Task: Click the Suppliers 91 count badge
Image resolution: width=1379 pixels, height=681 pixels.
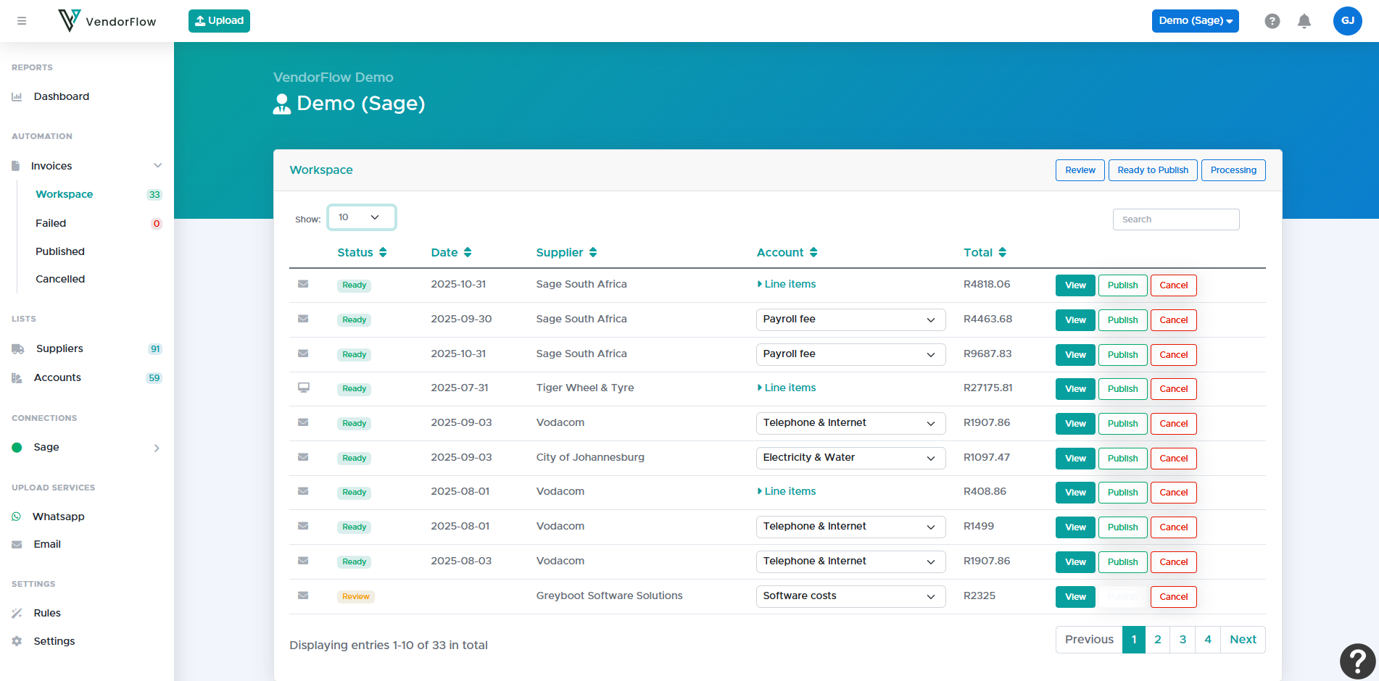Action: coord(155,349)
